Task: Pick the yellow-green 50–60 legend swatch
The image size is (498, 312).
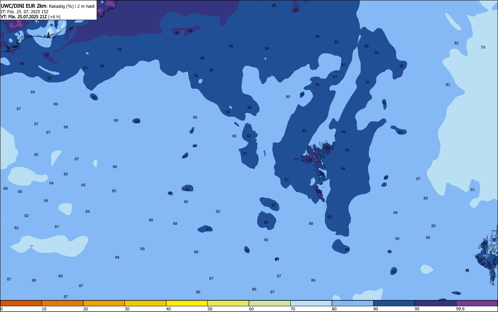Action: (228, 303)
